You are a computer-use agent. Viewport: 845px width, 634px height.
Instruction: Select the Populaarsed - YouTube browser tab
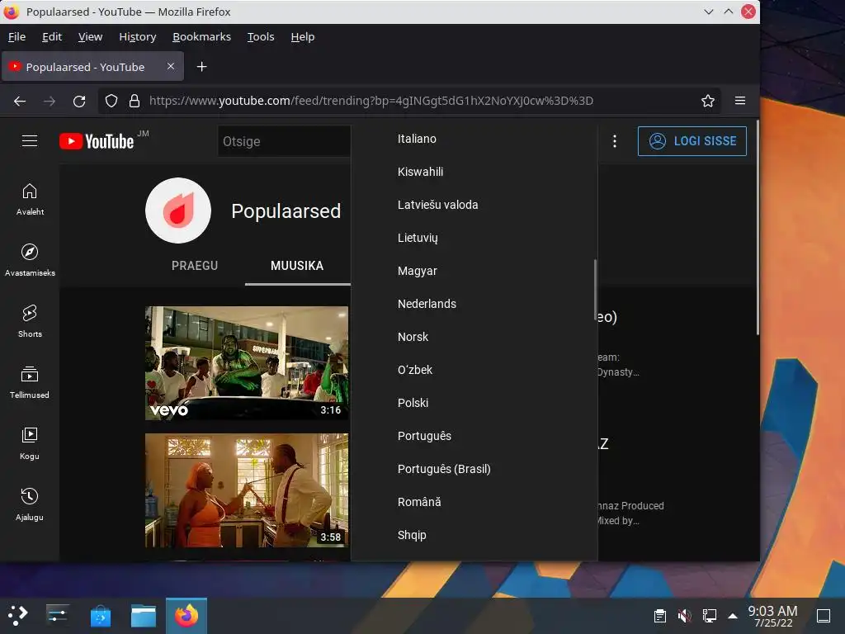[92, 66]
